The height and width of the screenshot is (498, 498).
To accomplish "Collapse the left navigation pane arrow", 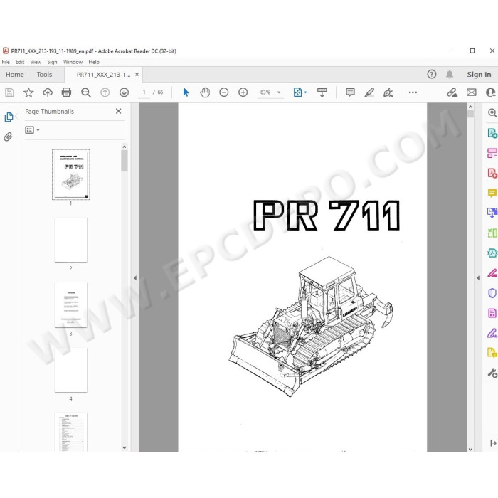I will click(135, 278).
